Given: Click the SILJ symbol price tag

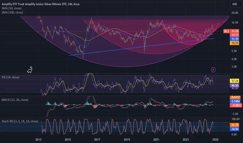Looking at the screenshot, I should click(x=226, y=31).
